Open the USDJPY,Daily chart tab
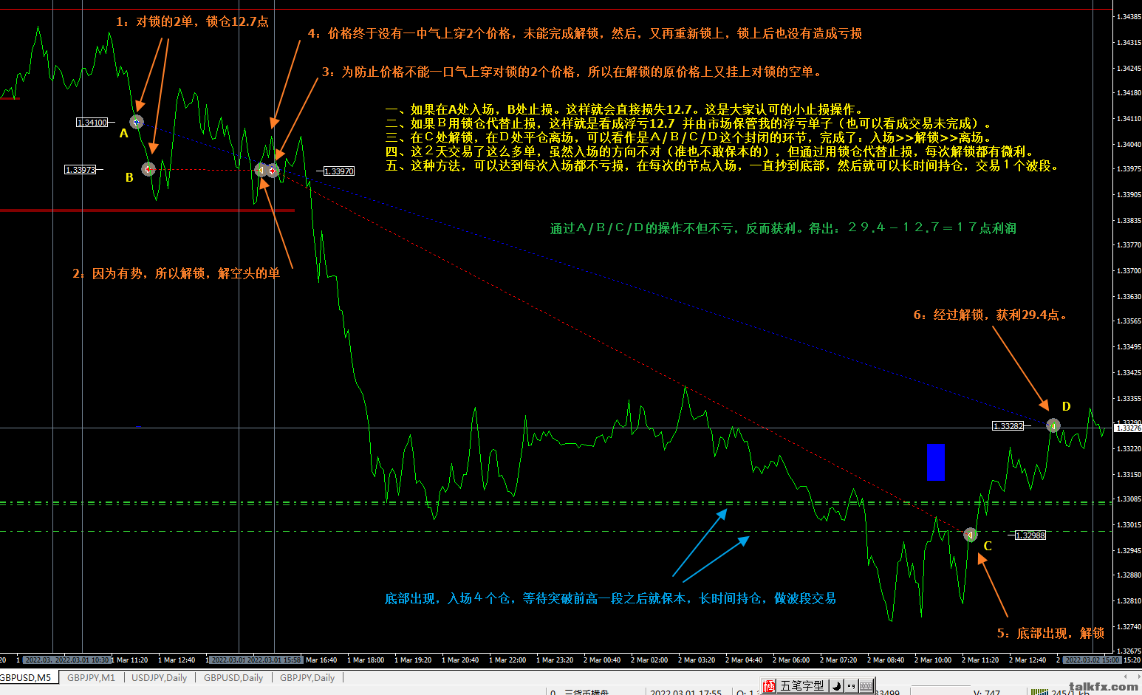This screenshot has height=695, width=1142. pos(159,677)
